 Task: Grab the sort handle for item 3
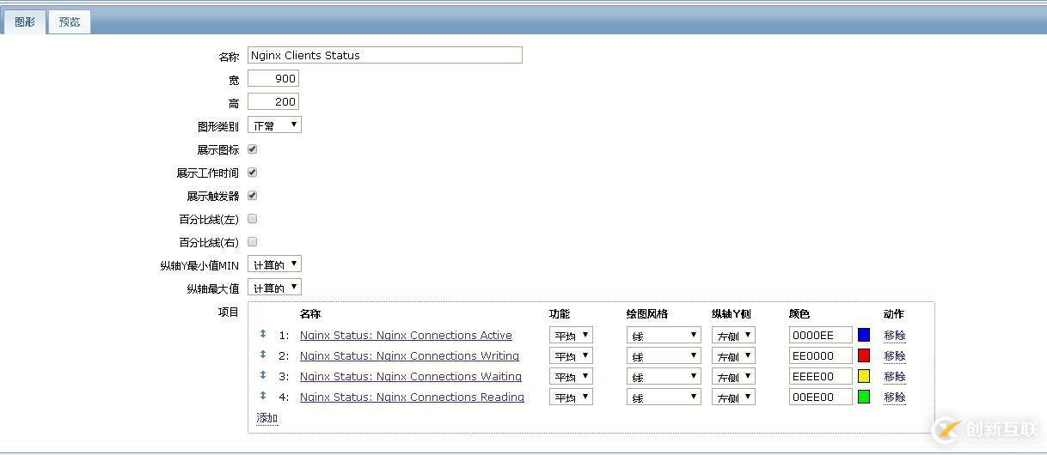263,375
